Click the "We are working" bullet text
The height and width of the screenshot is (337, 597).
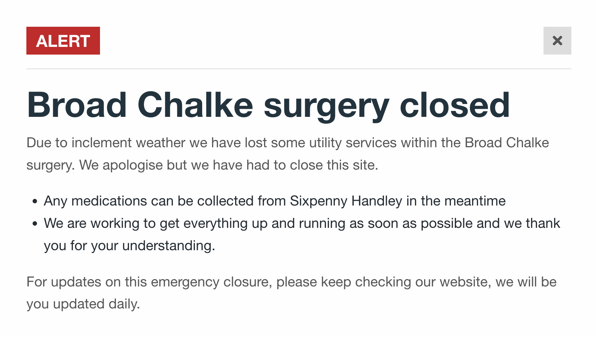[x=302, y=223]
